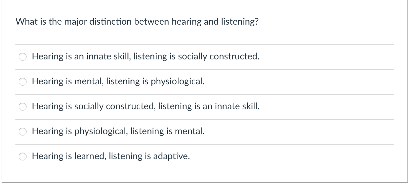The width and height of the screenshot is (413, 190).
Task: Select radio button for 'Hearing is an innate skill' answer
Action: tap(22, 57)
